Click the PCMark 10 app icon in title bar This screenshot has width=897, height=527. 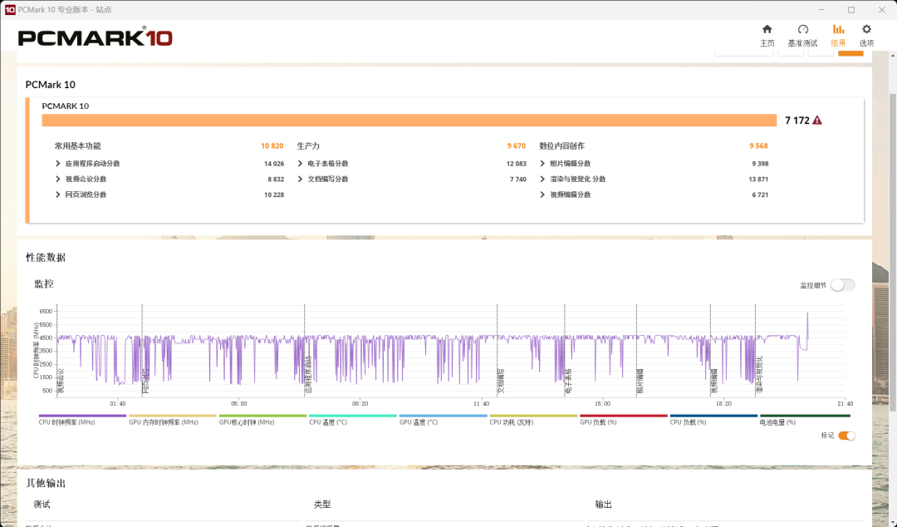(x=10, y=10)
